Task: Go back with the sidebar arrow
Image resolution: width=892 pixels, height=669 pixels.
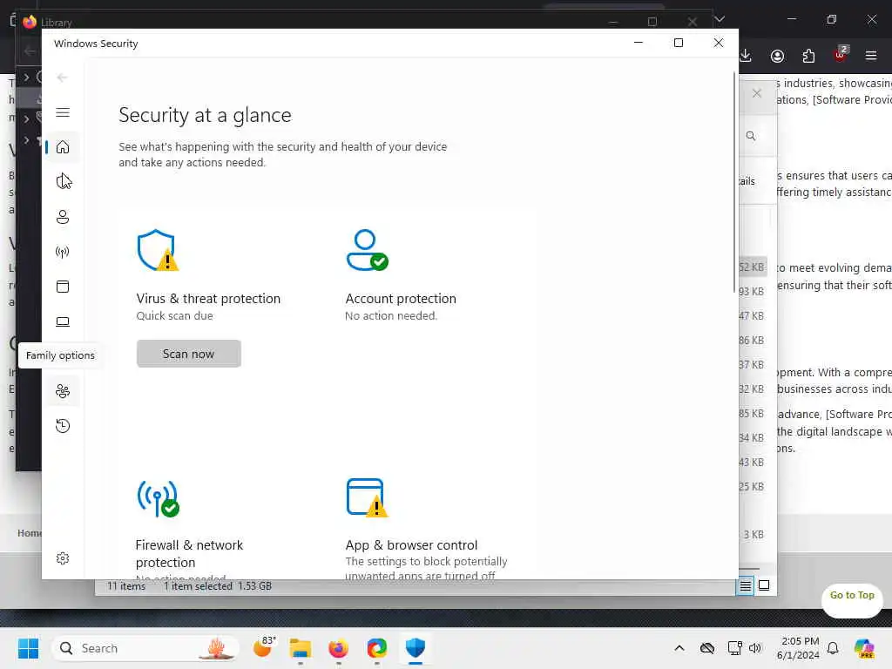Action: 63,78
